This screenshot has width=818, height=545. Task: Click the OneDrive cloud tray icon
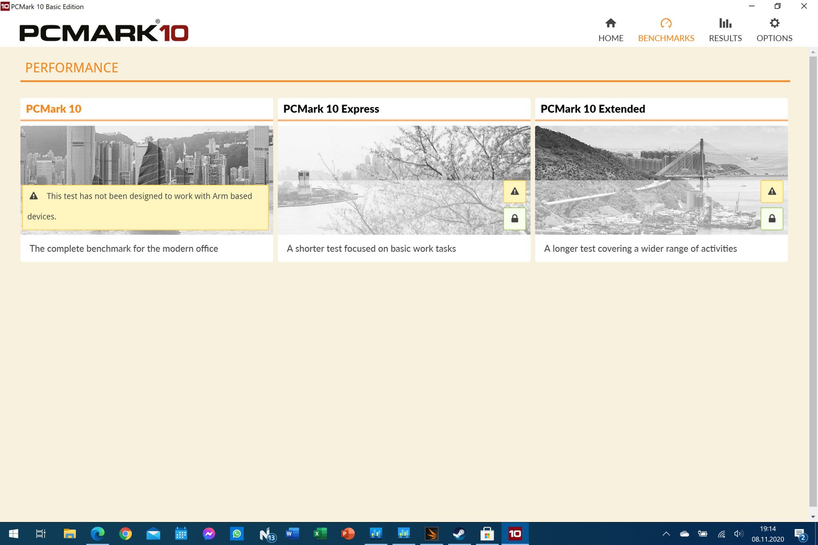point(684,534)
